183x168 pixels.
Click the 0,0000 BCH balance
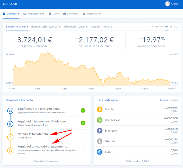tap(171, 118)
